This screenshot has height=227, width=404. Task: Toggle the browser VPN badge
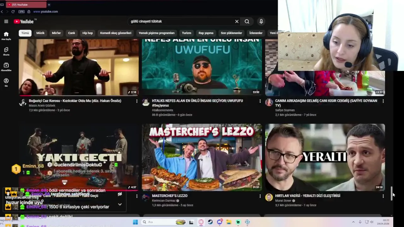click(x=21, y=12)
